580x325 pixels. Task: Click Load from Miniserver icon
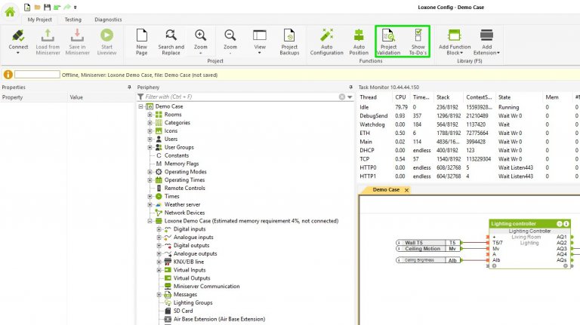[x=48, y=36]
